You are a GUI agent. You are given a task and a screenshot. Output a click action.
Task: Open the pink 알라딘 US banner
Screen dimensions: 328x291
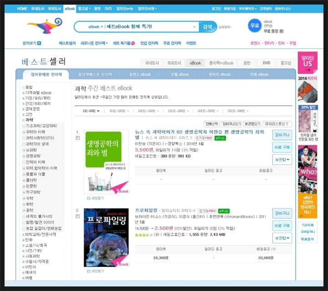coord(307,62)
